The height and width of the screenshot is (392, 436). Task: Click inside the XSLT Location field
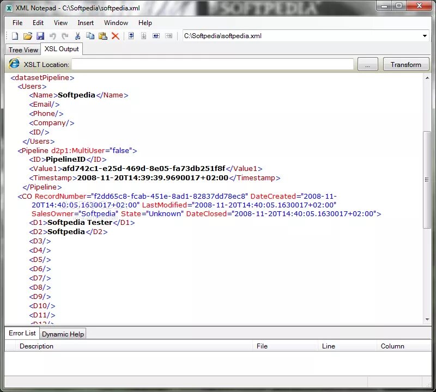click(213, 64)
